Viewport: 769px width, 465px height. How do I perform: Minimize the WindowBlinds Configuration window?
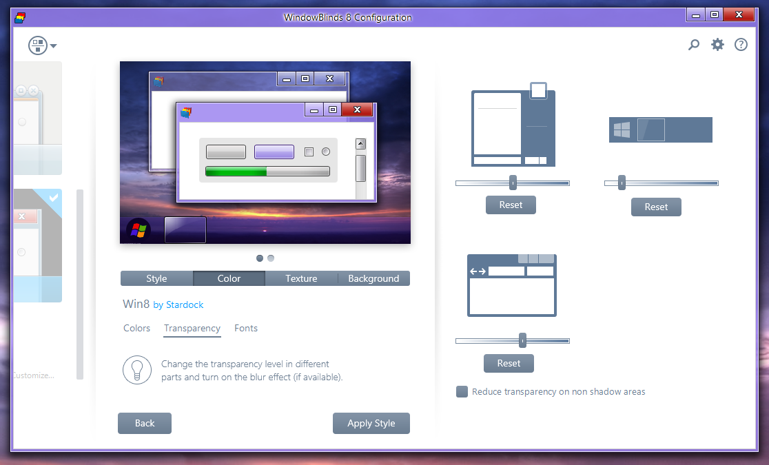point(696,15)
